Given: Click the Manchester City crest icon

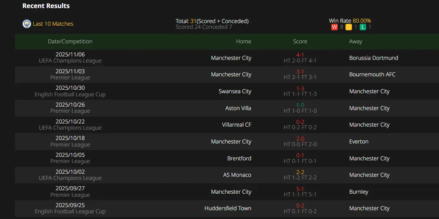Looking at the screenshot, I should coord(27,24).
